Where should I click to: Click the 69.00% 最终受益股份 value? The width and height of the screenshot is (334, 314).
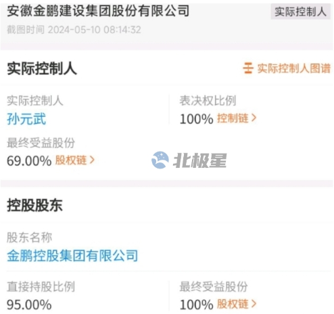[x=29, y=161]
